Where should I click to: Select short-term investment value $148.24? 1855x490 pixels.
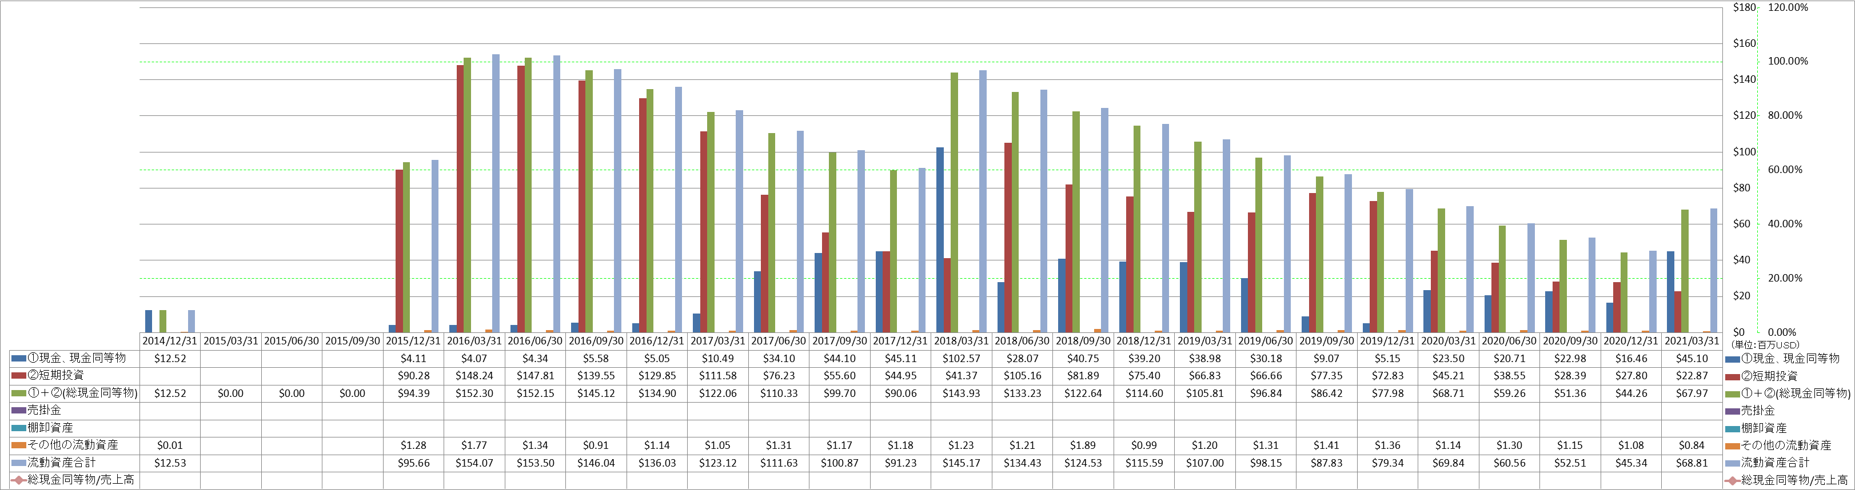tap(474, 376)
